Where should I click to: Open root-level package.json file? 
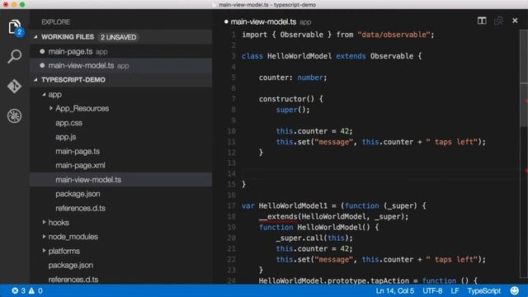[70, 266]
